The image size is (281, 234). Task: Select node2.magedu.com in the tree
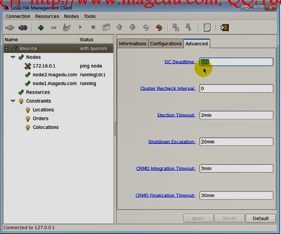point(55,75)
